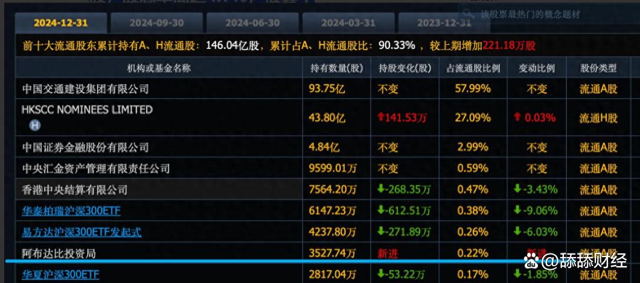This screenshot has width=640, height=283.
Task: Select HKSCC NOMINEES LIMITED name
Action: [x=88, y=110]
